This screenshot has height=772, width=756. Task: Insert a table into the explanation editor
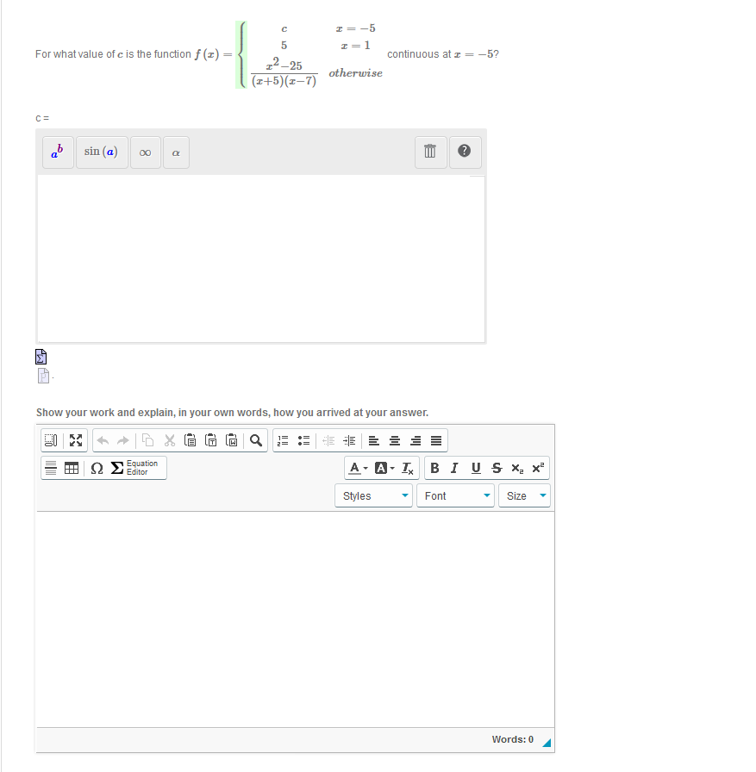(72, 468)
